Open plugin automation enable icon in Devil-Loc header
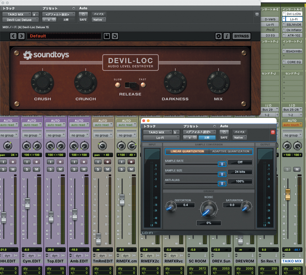Image resolution: width=306 pixels, height=275 pixels. [83, 14]
